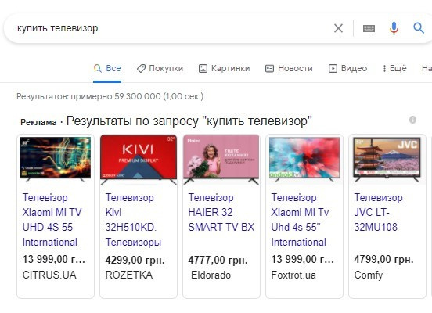The width and height of the screenshot is (432, 313).
Task: Open the pink Haier TV thumbnail
Action: pos(221,160)
